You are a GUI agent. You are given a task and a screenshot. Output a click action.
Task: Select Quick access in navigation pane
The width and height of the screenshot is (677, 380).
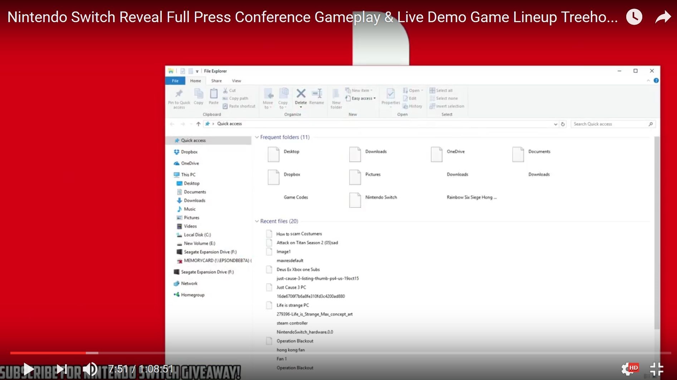point(209,140)
